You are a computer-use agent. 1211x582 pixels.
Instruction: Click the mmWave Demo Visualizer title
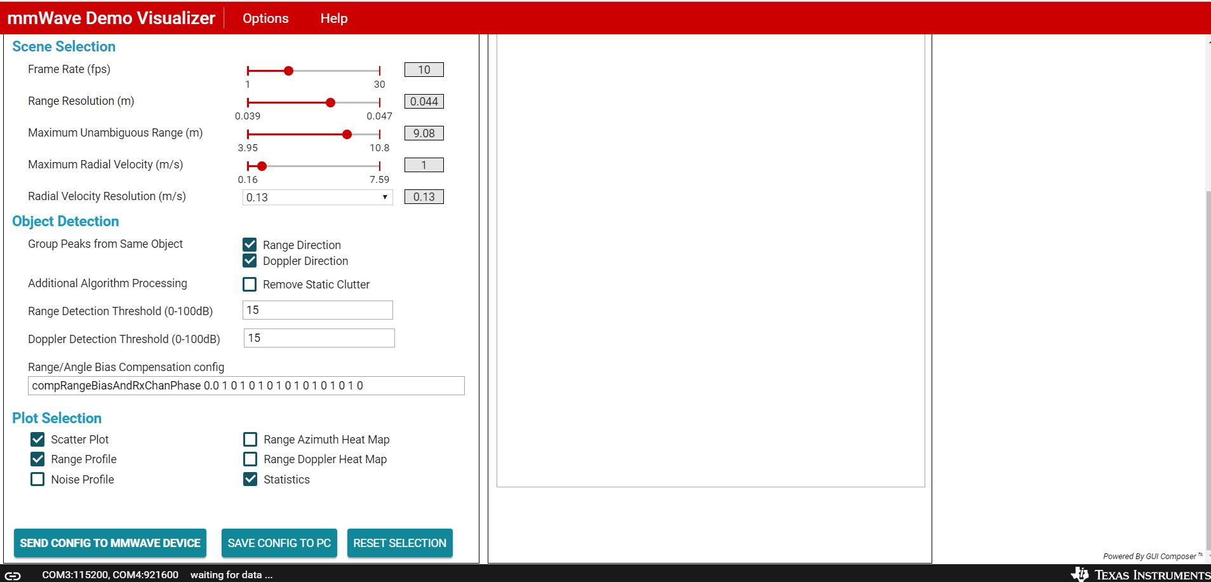click(x=111, y=18)
